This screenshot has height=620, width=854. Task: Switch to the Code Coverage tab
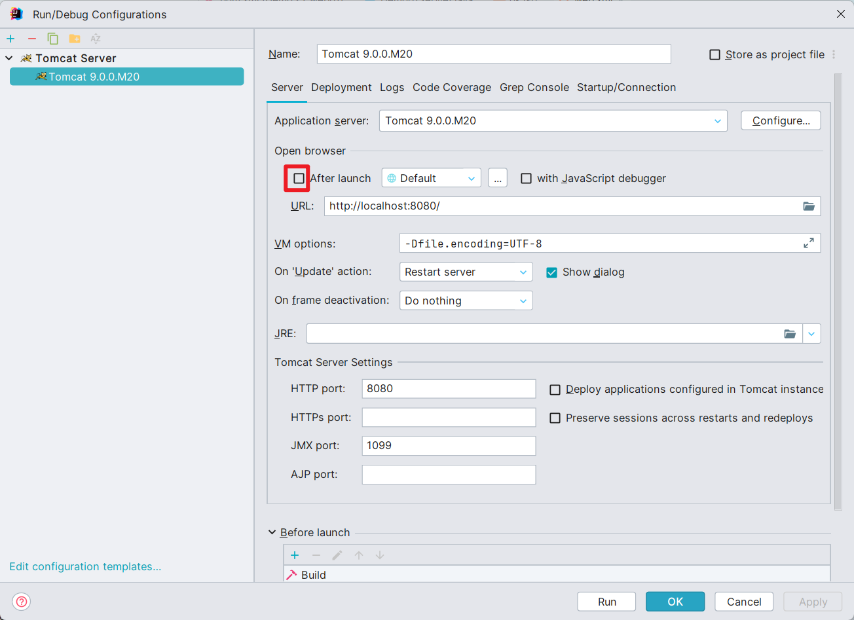click(452, 88)
